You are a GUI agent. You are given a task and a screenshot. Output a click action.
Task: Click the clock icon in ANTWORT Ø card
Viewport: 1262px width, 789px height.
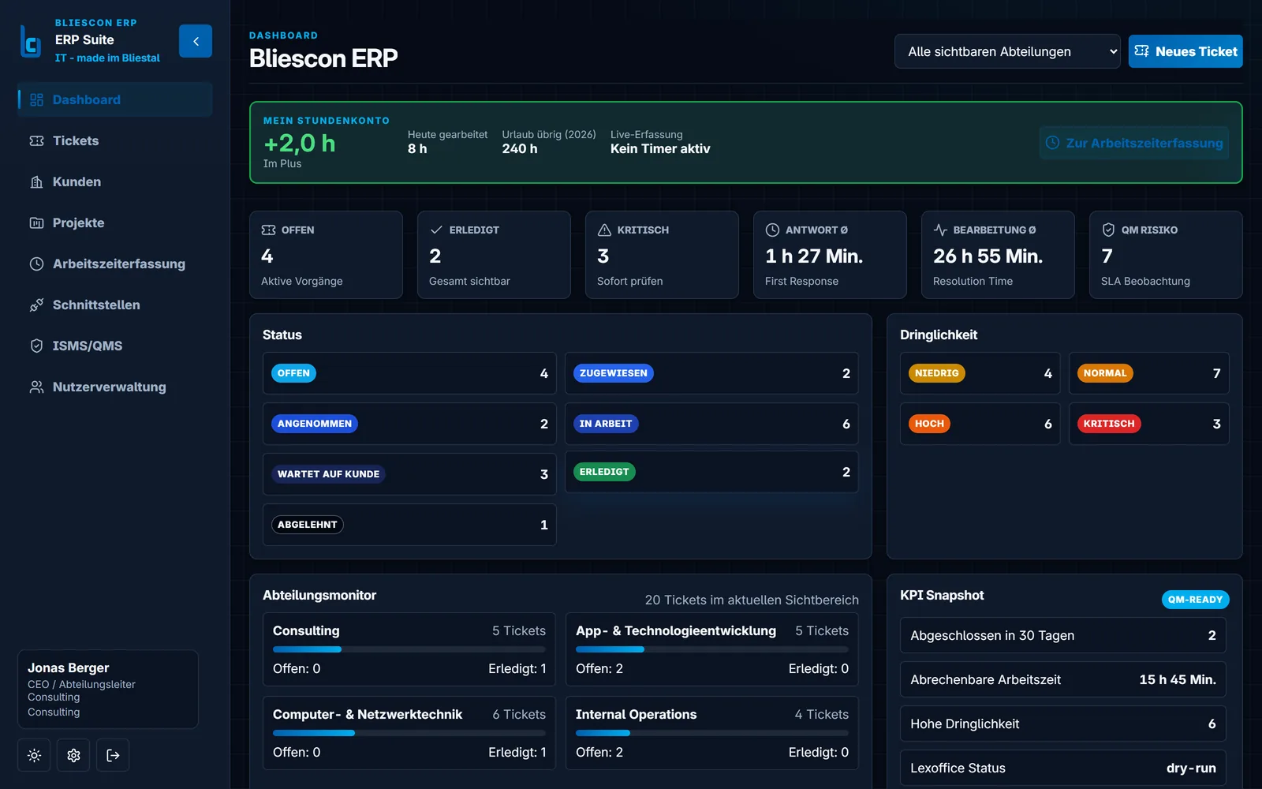click(x=772, y=230)
